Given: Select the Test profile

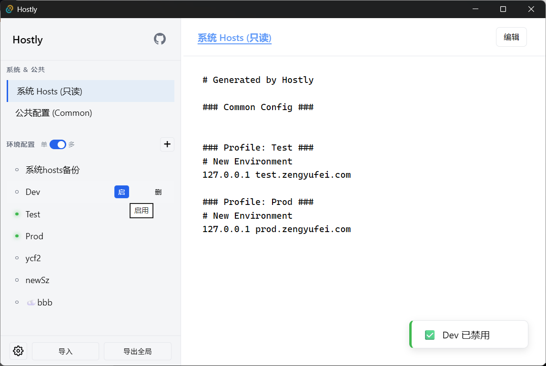Looking at the screenshot, I should click(91, 214).
